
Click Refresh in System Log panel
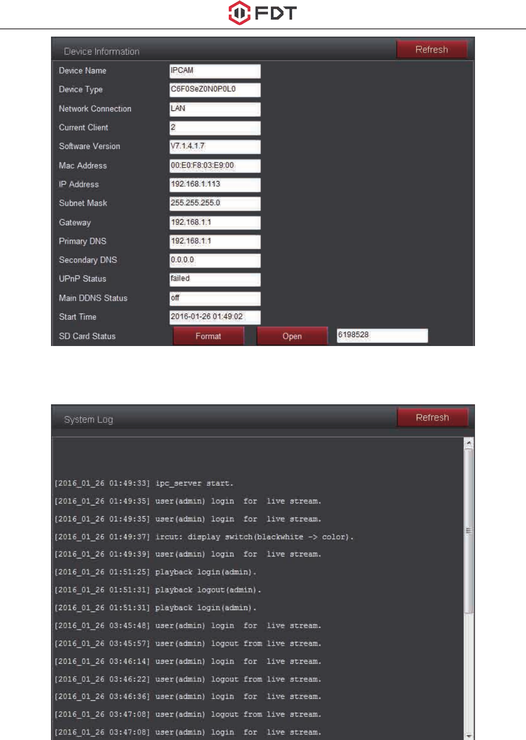(432, 418)
